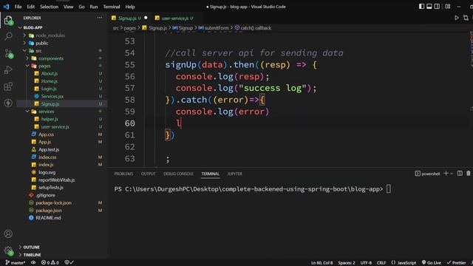Click the open changes icon beside run button
The width and height of the screenshot is (473, 266).
(x=466, y=18)
